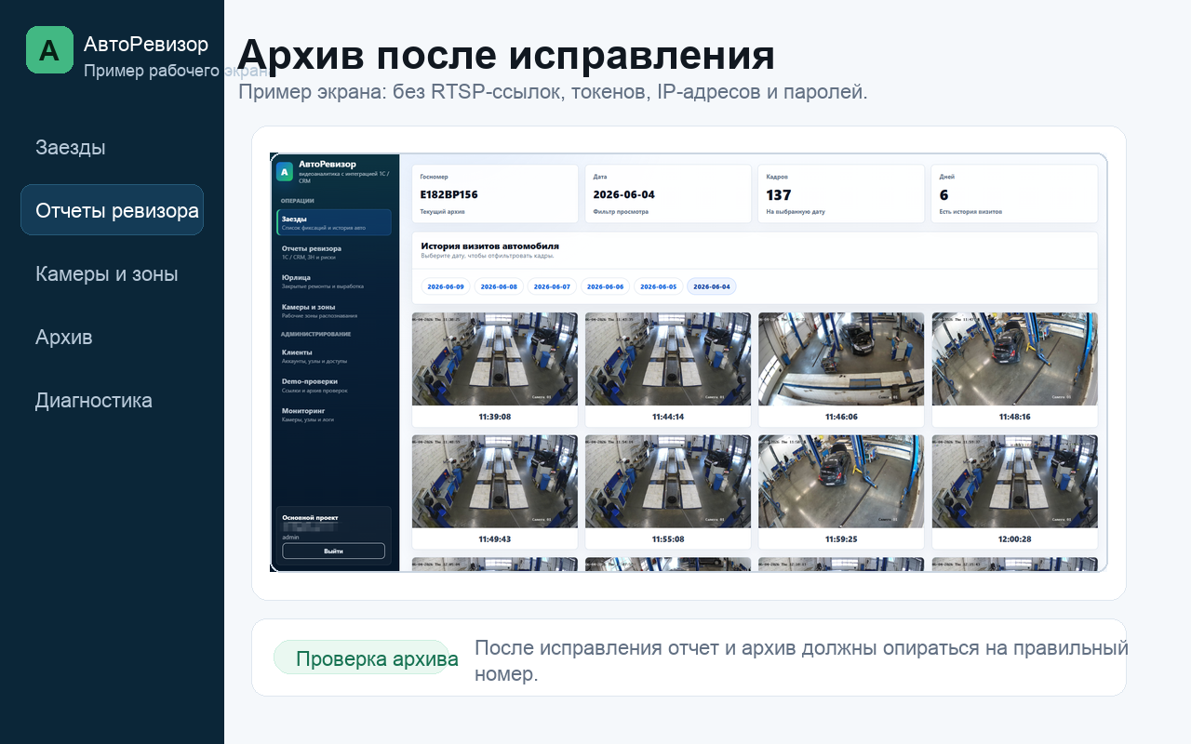The height and width of the screenshot is (744, 1191).
Task: Open Заезды in the main left sidebar
Action: pyautogui.click(x=70, y=147)
